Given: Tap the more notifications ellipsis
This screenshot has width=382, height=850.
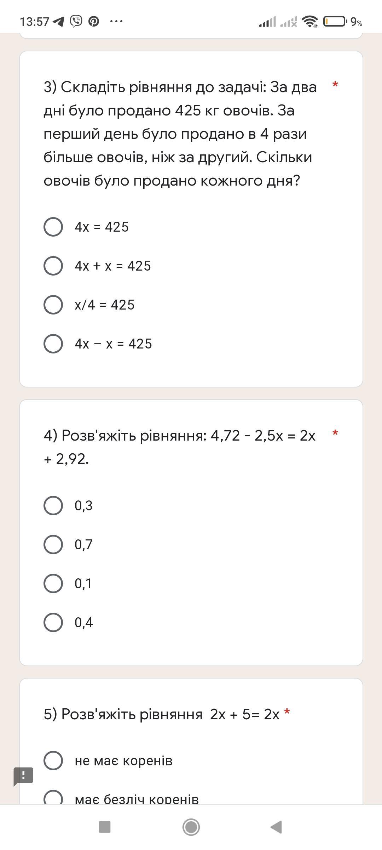Looking at the screenshot, I should [116, 22].
